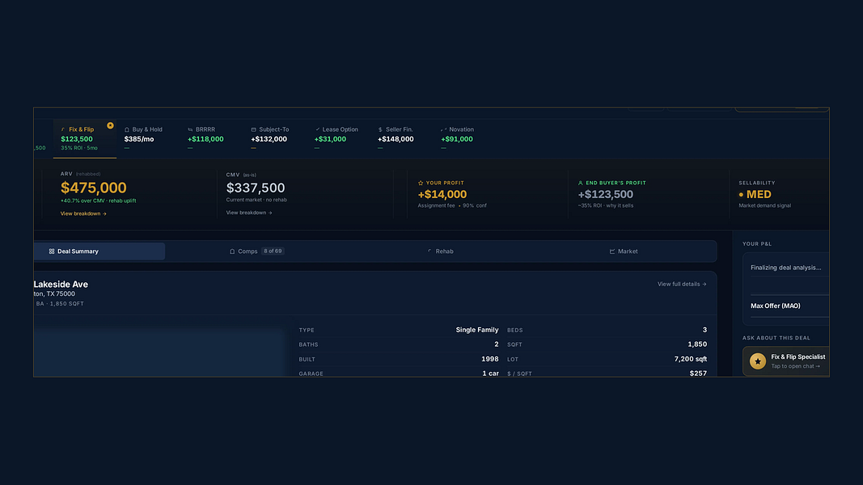Click the $475,000 ARV value

click(x=94, y=188)
